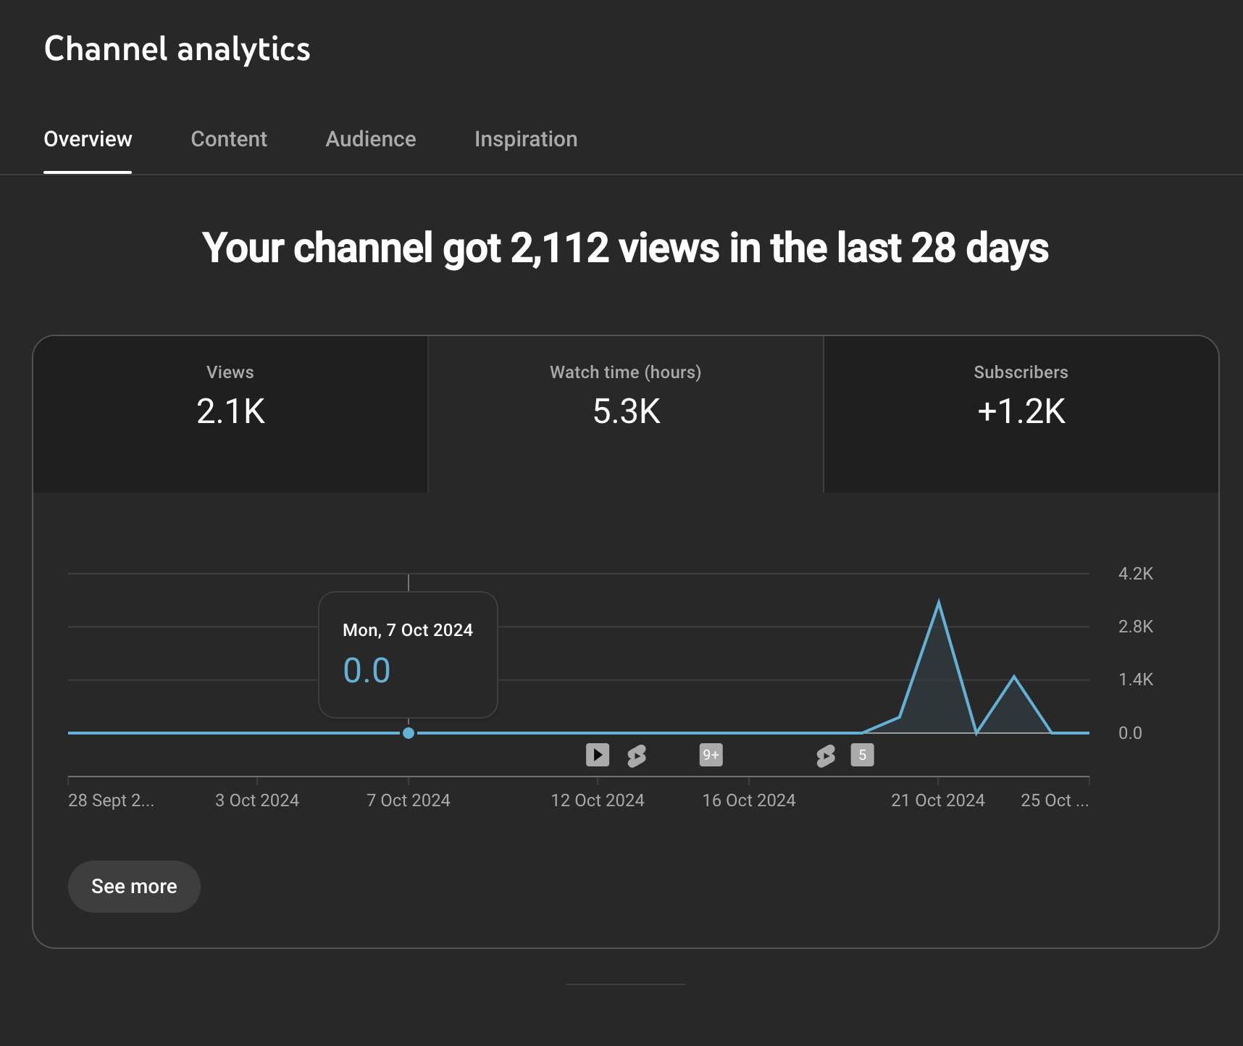Click the Shorts icon beside the video marker

tap(637, 756)
